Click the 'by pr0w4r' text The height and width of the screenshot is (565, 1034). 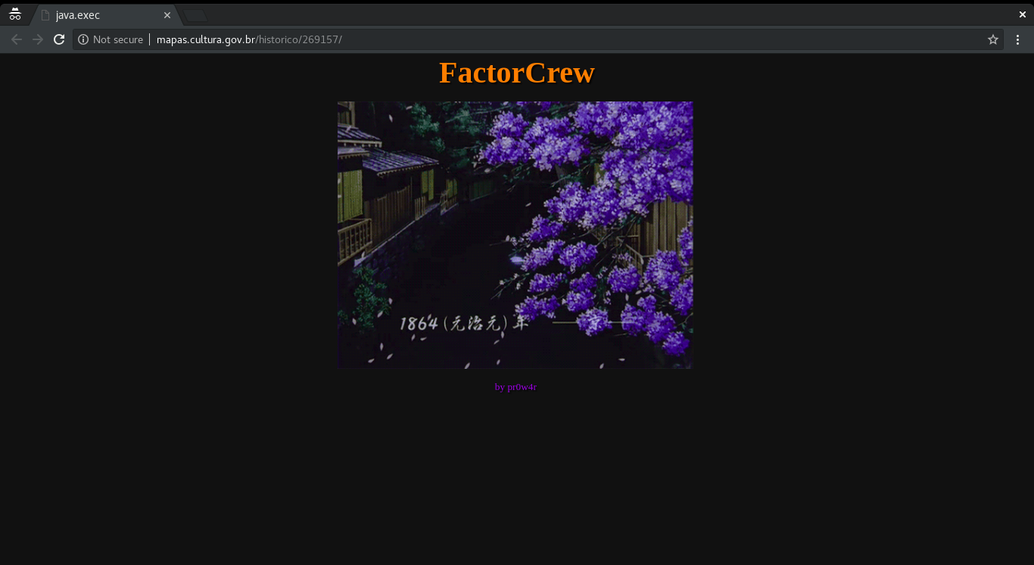(515, 387)
